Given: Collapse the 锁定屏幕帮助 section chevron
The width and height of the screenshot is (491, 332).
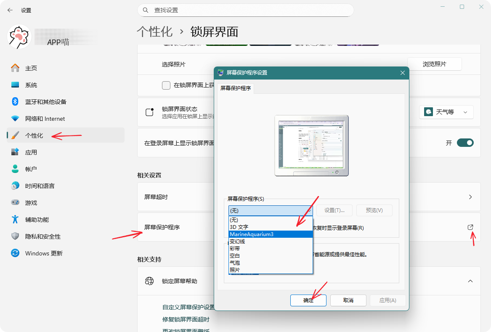Looking at the screenshot, I should pyautogui.click(x=470, y=281).
